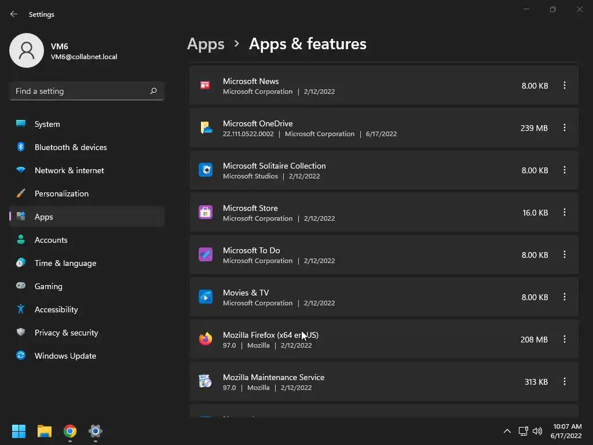The width and height of the screenshot is (593, 445).
Task: Click the Microsoft OneDrive cloud icon
Action: [206, 127]
